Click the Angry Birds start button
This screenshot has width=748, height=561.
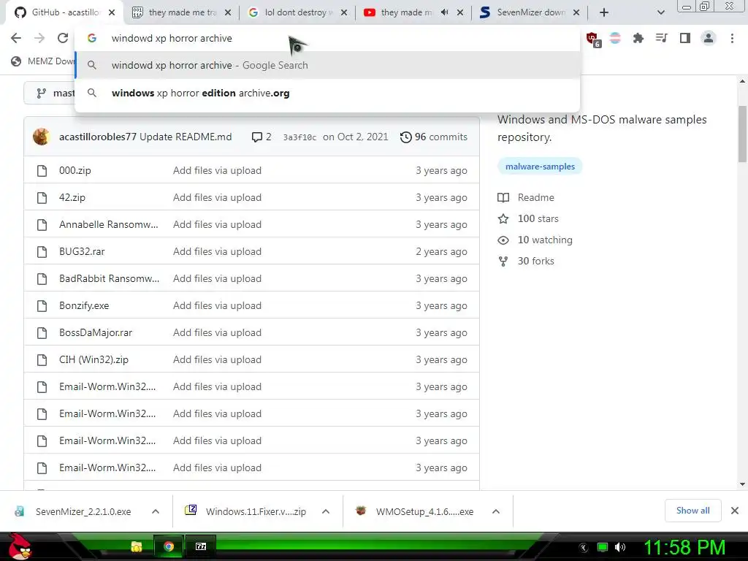coord(19,546)
